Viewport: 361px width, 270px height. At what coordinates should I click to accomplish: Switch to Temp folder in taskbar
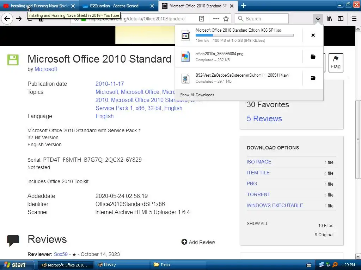178,265
